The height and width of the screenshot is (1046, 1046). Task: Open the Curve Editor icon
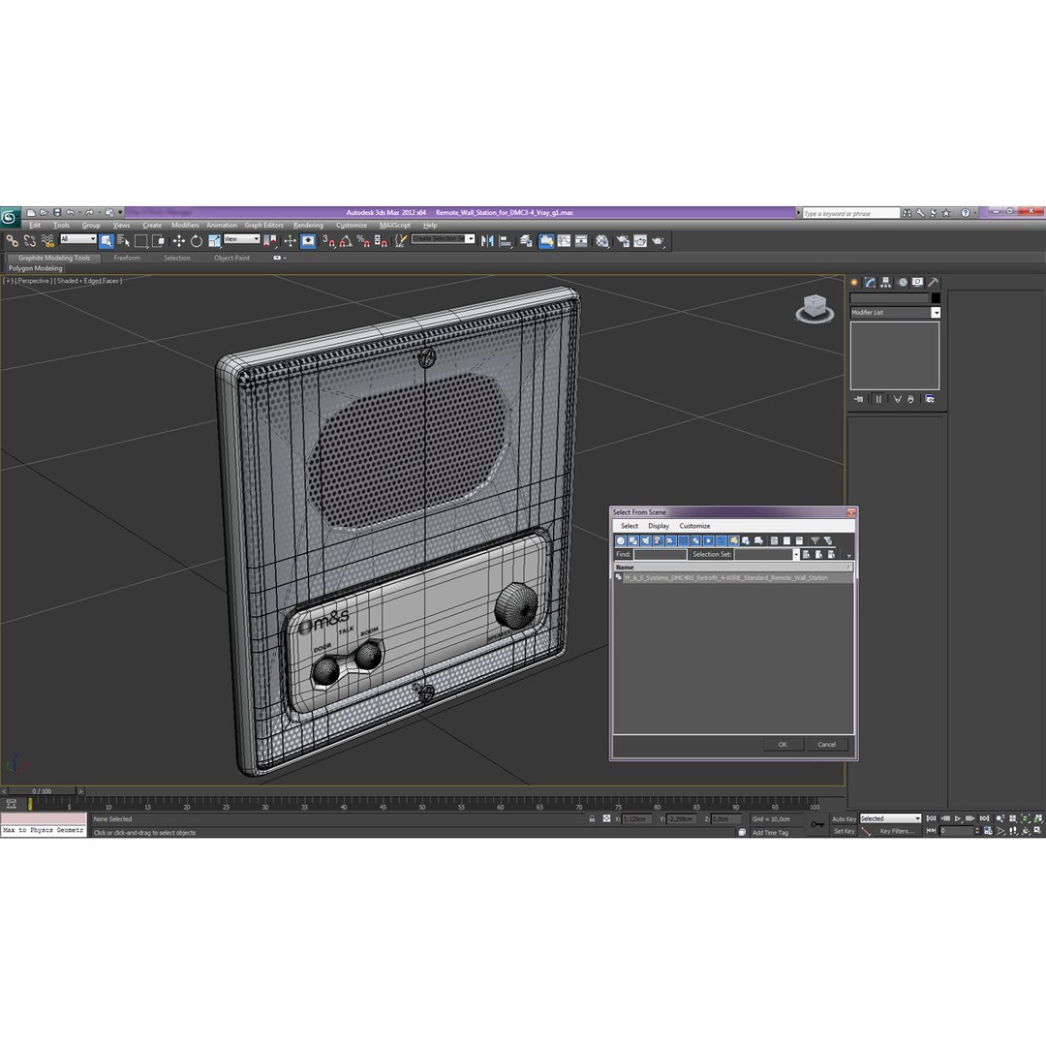click(x=564, y=241)
